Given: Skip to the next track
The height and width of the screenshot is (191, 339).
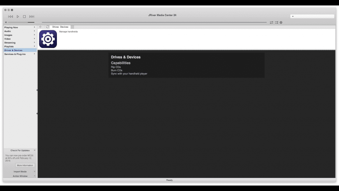Looking at the screenshot, I should [32, 16].
